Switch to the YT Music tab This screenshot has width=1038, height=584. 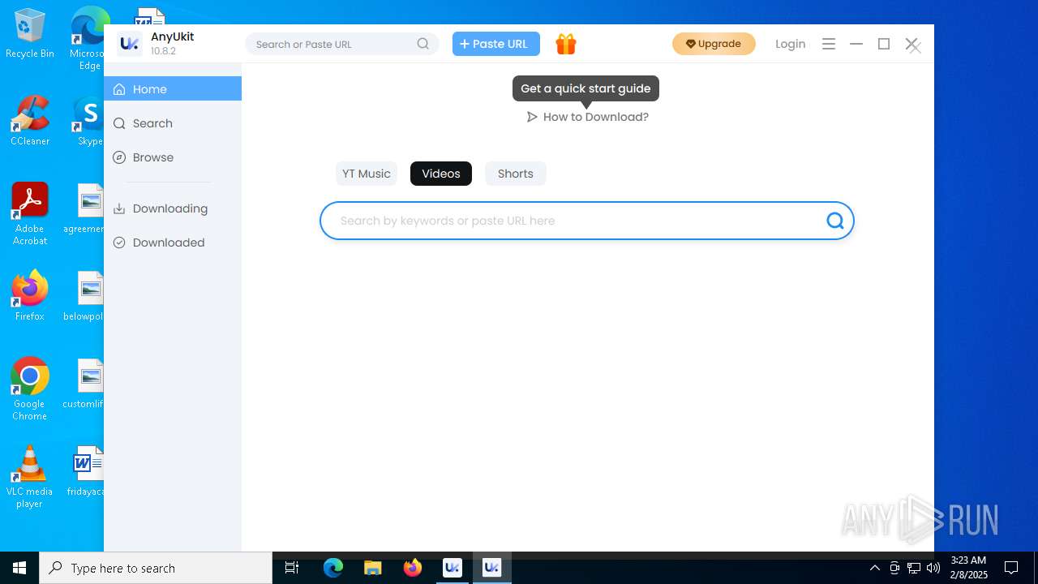tap(367, 174)
